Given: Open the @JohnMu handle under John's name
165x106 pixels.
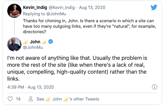Looking at the screenshot, I should [33, 47].
